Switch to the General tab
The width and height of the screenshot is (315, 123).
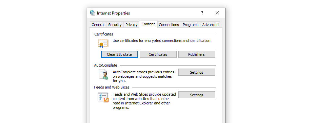(x=98, y=25)
